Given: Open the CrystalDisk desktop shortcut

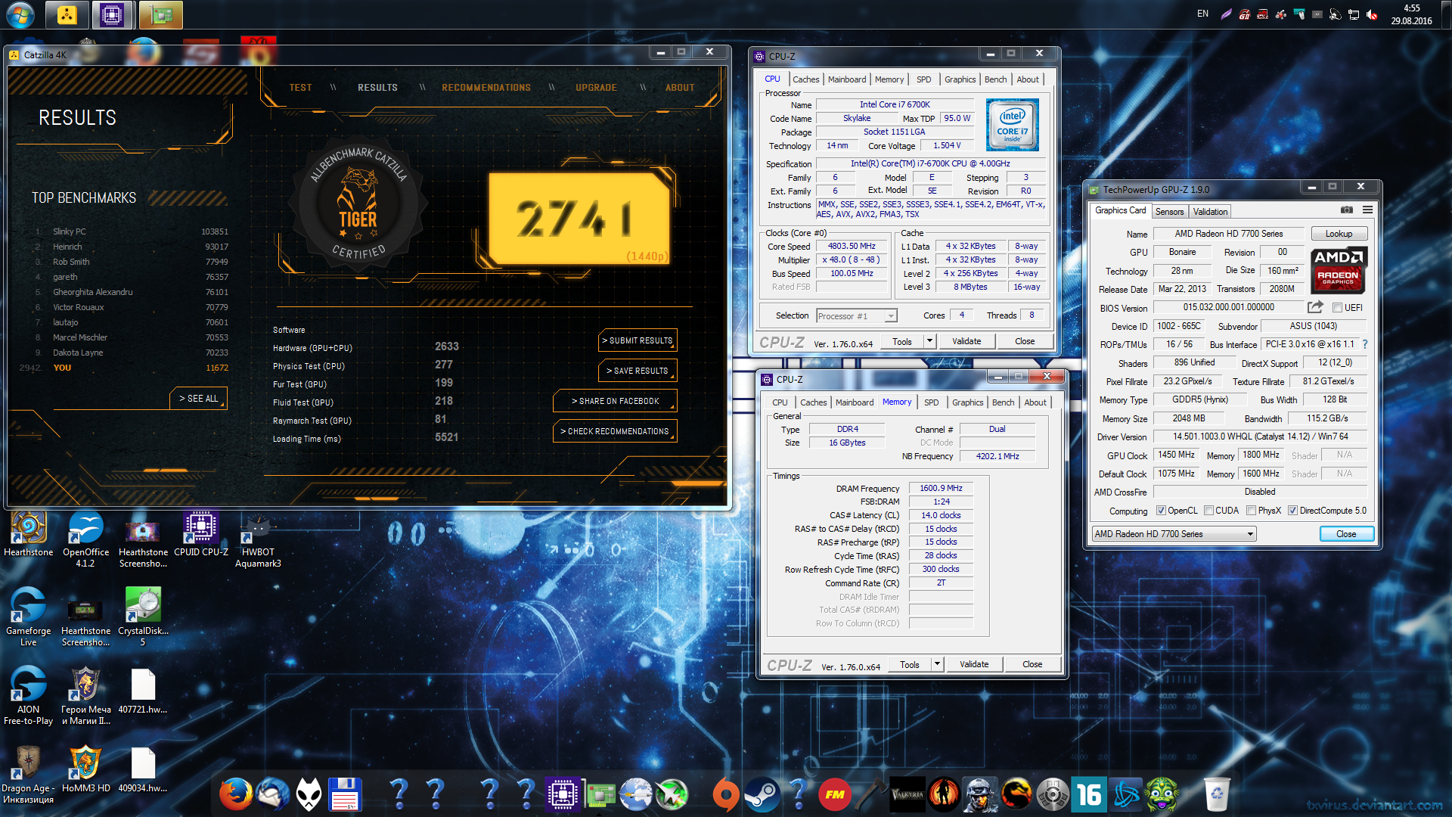Looking at the screenshot, I should 143,617.
